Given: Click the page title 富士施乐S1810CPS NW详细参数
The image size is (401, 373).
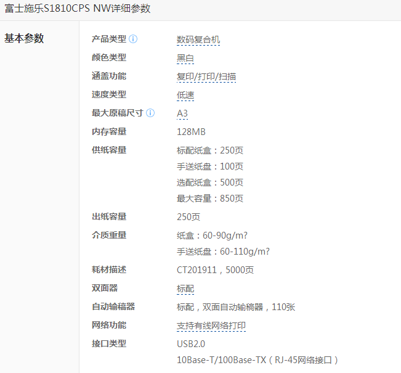Looking at the screenshot, I should point(78,9).
